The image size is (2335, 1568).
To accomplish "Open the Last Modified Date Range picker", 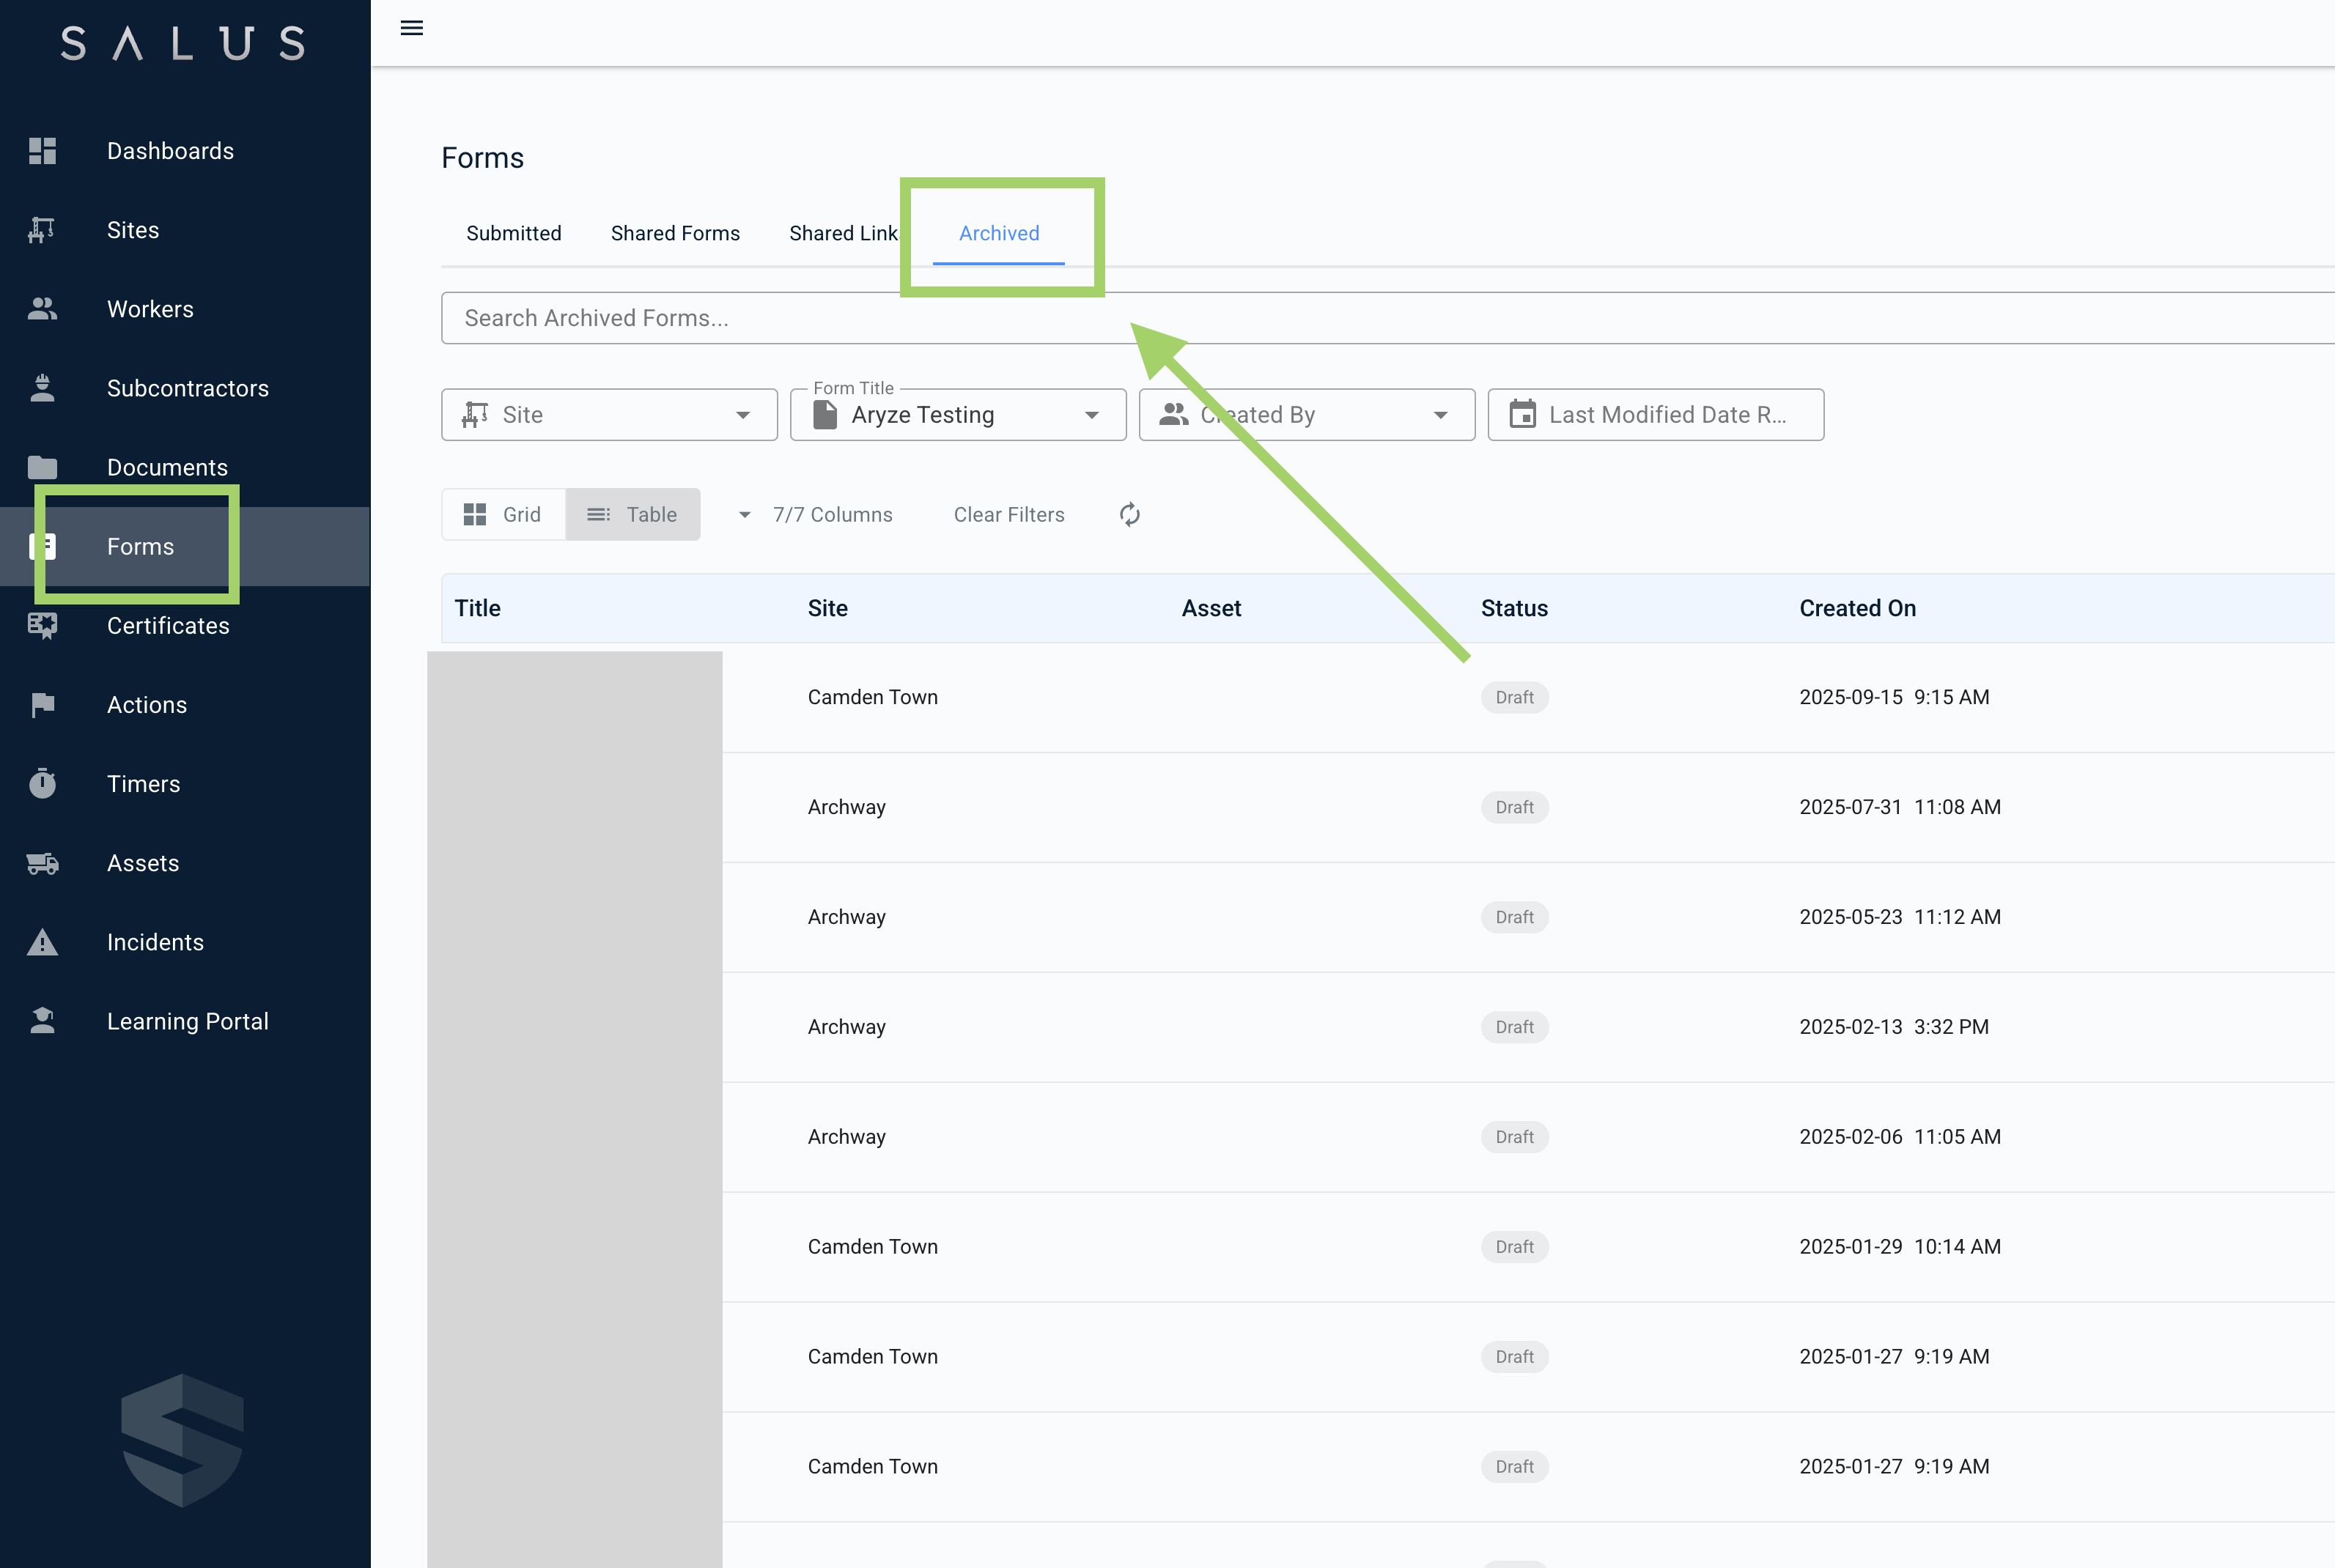I will 1655,415.
